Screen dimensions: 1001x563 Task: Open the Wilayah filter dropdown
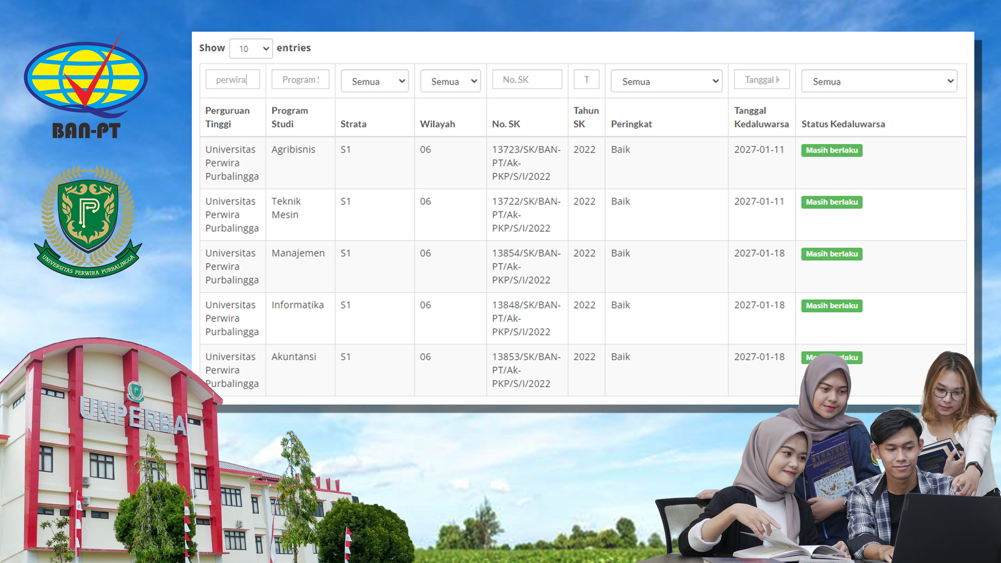pos(450,81)
